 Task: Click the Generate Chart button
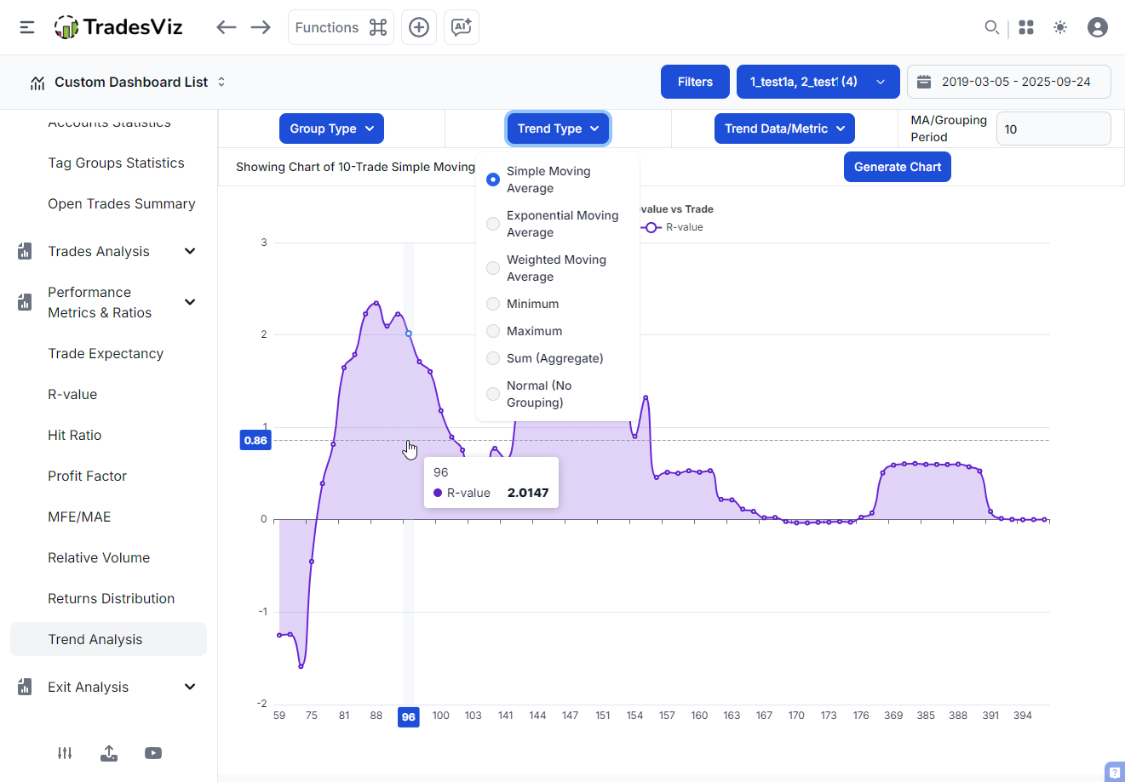pyautogui.click(x=897, y=167)
